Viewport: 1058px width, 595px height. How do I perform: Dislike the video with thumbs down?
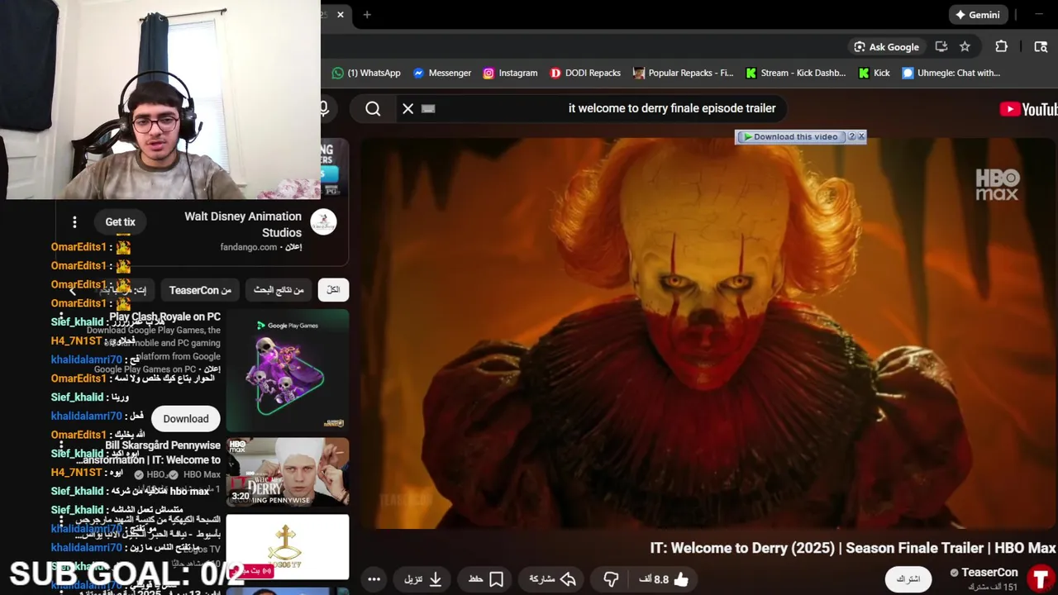(611, 579)
